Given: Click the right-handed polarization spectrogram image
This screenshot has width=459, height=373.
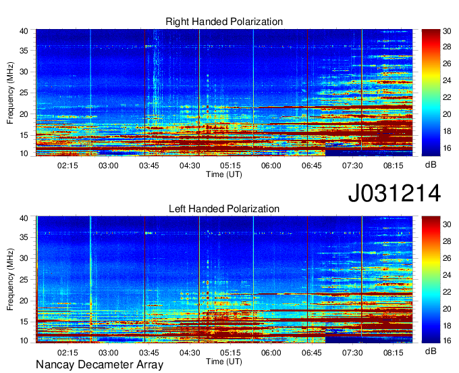Looking at the screenshot, I should click(x=224, y=93).
